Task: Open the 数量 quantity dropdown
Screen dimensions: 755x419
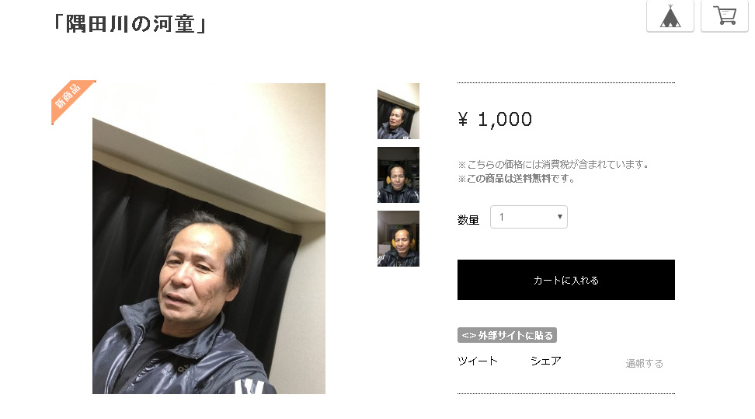Action: (x=529, y=217)
